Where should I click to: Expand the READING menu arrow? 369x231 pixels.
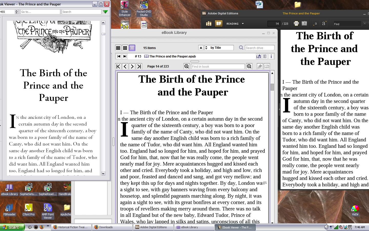[x=243, y=24]
